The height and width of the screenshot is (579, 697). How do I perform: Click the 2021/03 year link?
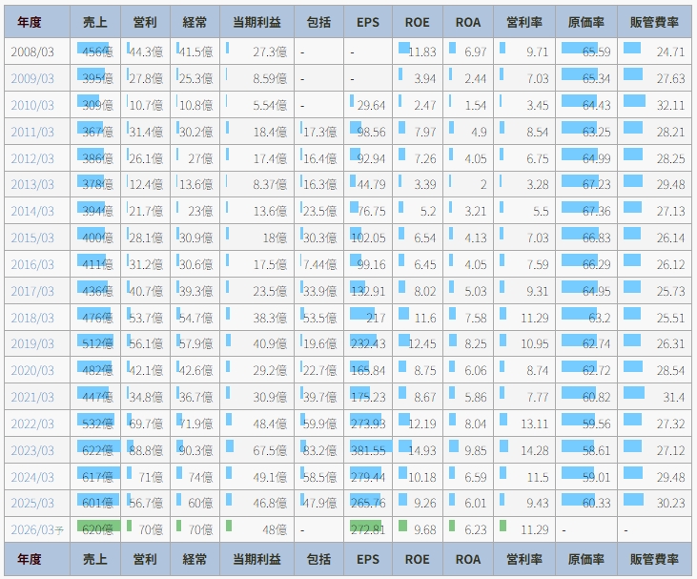click(32, 397)
